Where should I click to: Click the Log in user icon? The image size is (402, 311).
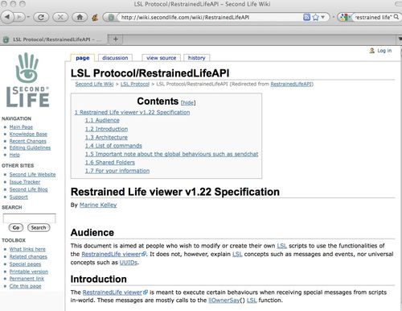(x=371, y=51)
